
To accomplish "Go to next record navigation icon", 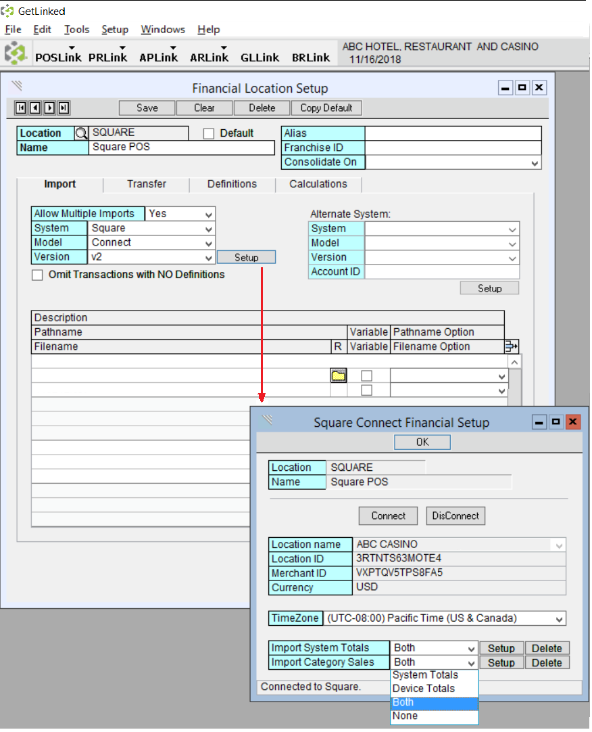I will tap(49, 108).
